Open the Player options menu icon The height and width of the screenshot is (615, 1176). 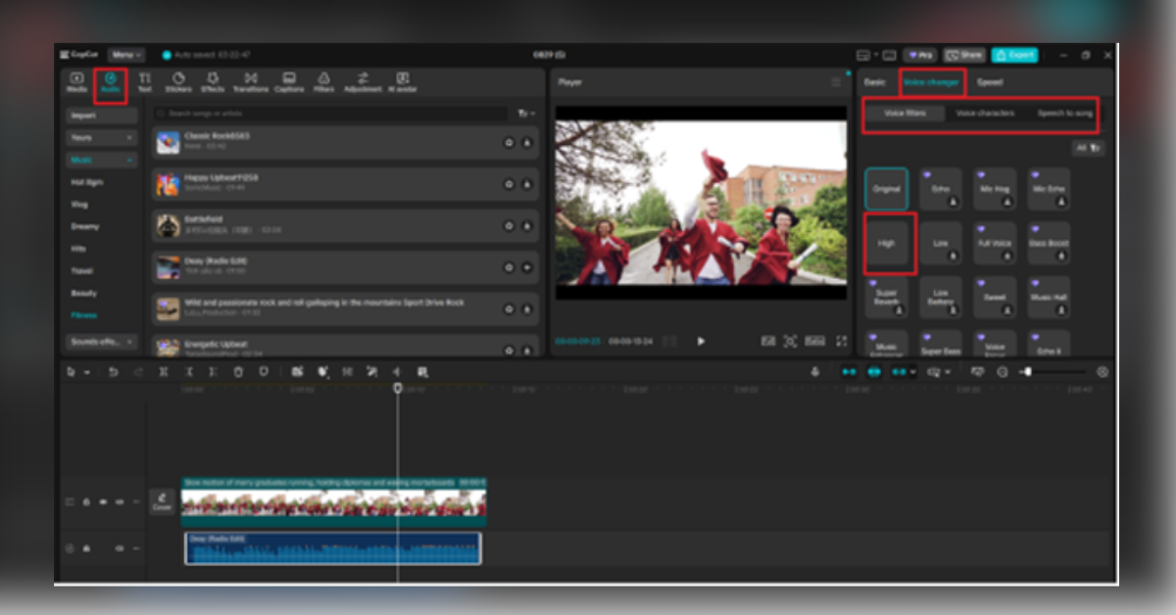click(x=836, y=82)
